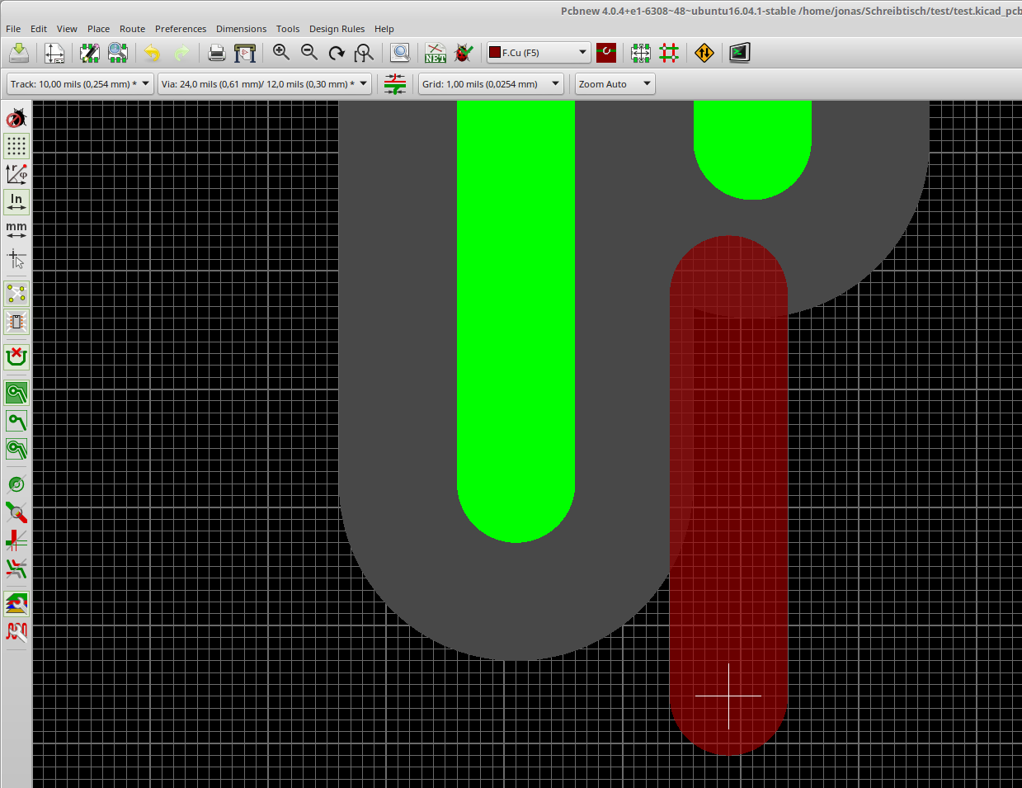Hide the grid display
1022x788 pixels.
(x=16, y=146)
